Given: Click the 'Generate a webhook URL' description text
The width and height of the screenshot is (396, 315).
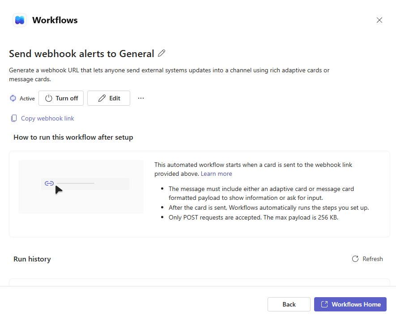Looking at the screenshot, I should (169, 75).
